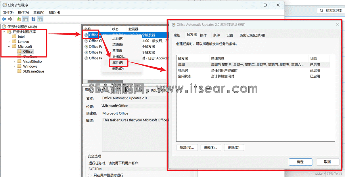
Task: Open the 操作(A) menu
Action: (23, 12)
